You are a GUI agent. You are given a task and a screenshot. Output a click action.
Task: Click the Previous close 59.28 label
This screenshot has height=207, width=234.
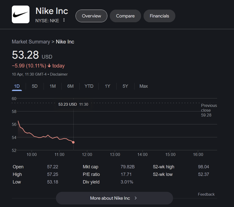[209, 110]
